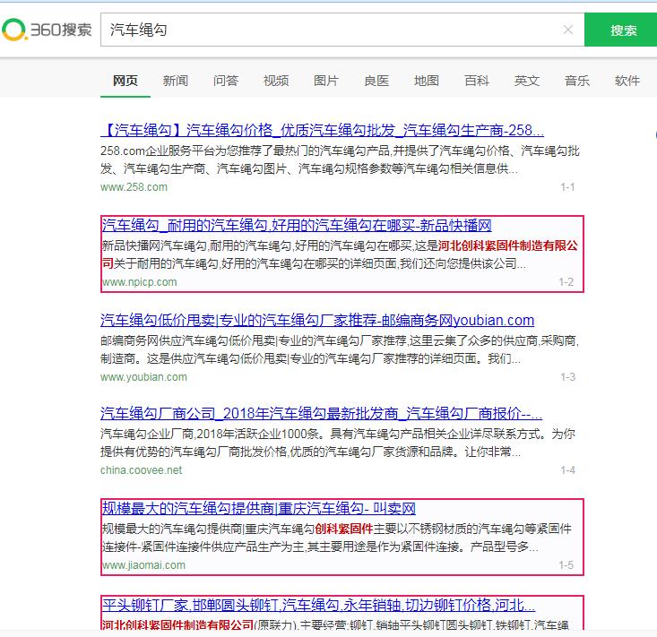Viewport: 657px width, 637px height.
Task: Clear search text with the X icon
Action: click(567, 30)
